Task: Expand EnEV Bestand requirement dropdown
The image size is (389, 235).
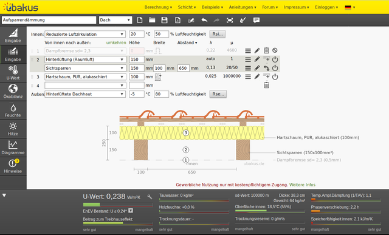Action: (x=131, y=211)
